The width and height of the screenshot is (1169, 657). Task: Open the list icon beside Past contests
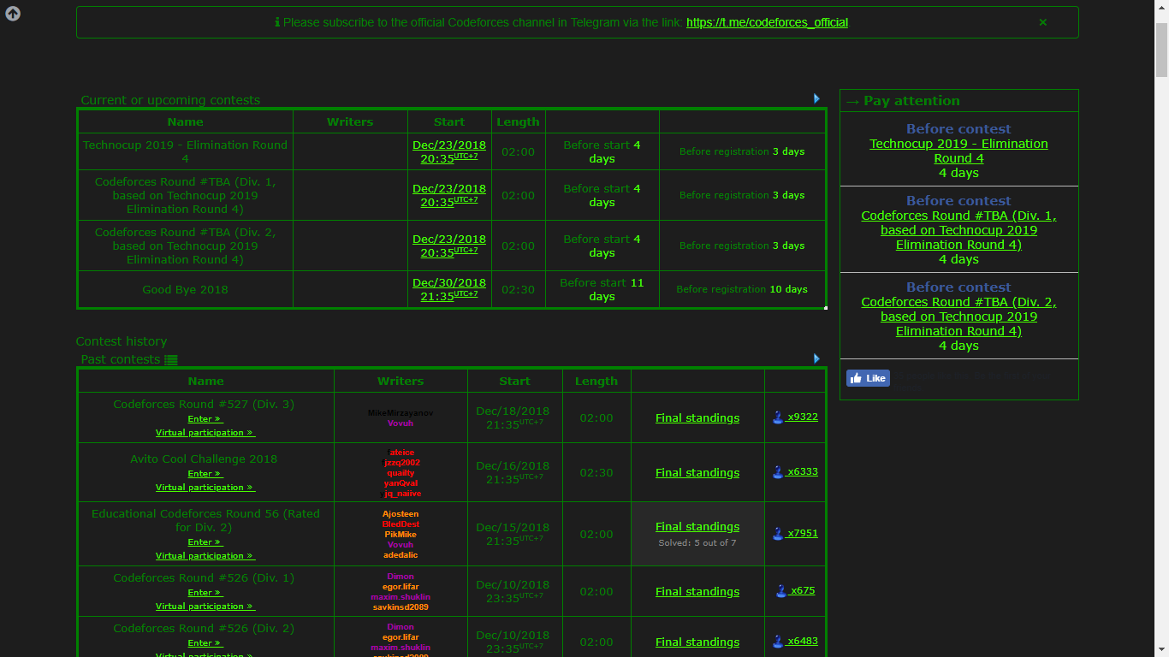pos(171,359)
